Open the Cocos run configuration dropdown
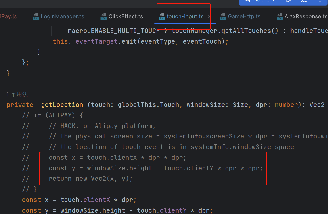This screenshot has height=214, width=328. click(260, 1)
